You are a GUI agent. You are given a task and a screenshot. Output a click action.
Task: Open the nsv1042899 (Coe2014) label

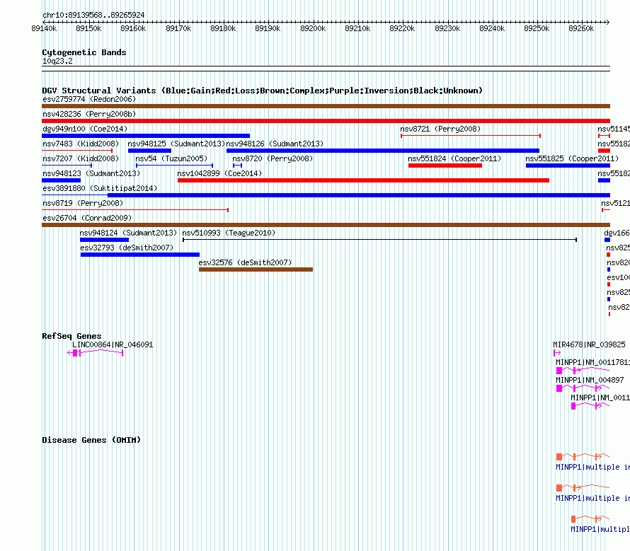click(x=219, y=173)
